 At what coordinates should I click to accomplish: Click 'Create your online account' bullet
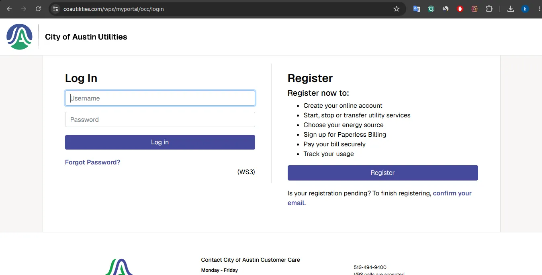[x=343, y=106]
